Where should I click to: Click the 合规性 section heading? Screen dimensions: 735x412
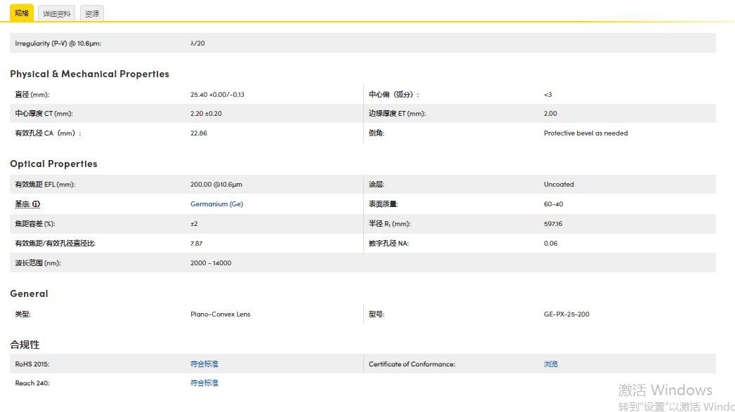[25, 345]
